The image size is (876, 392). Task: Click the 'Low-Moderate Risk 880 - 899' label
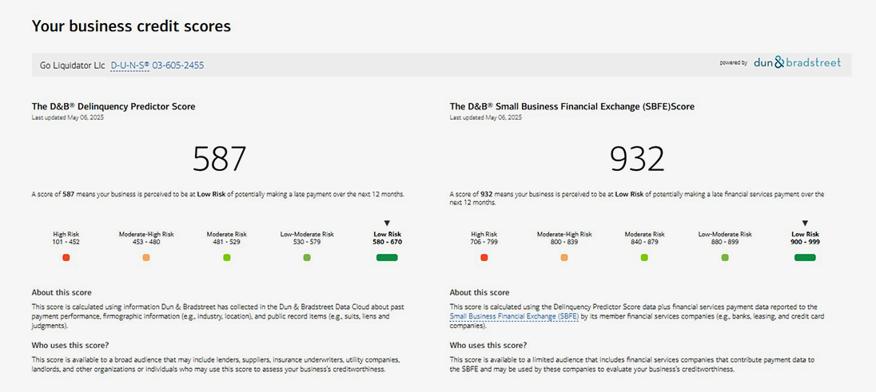(x=725, y=238)
